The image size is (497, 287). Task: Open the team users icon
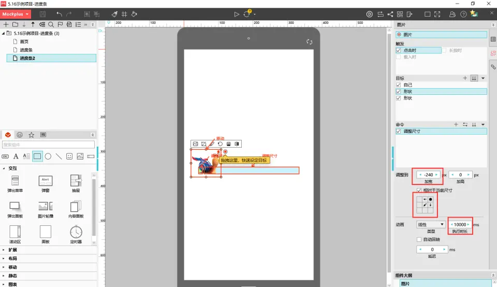[452, 14]
